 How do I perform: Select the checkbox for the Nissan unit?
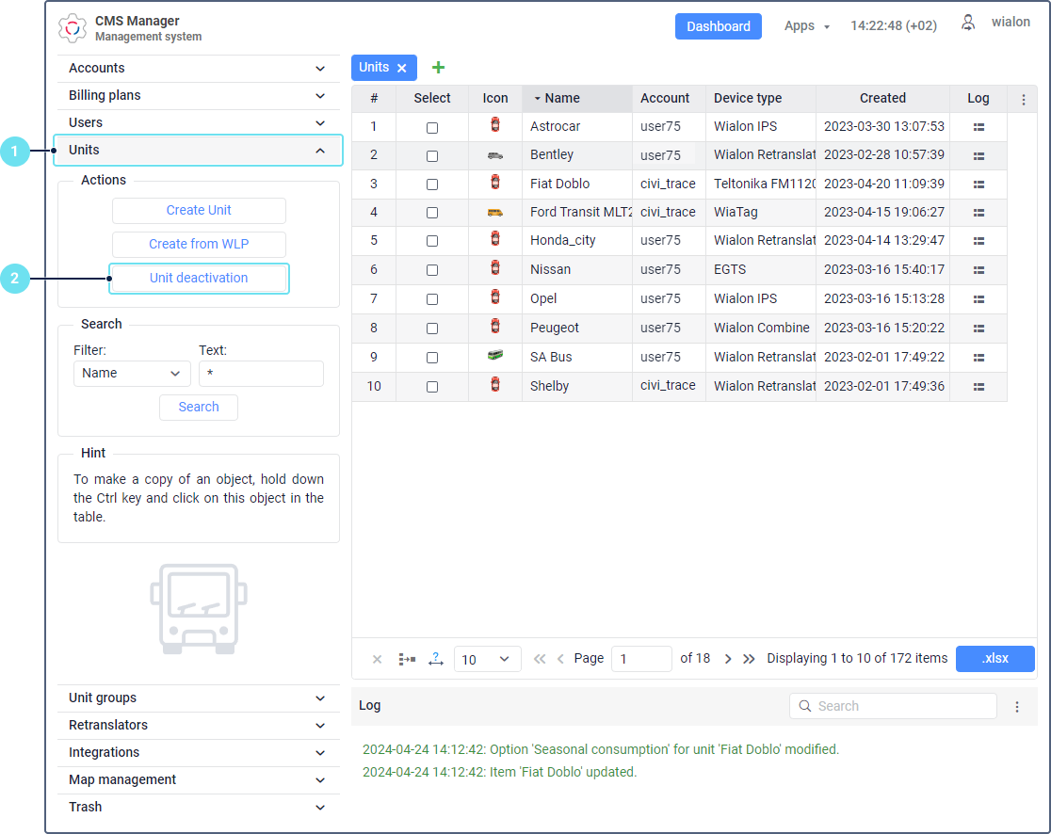432,270
